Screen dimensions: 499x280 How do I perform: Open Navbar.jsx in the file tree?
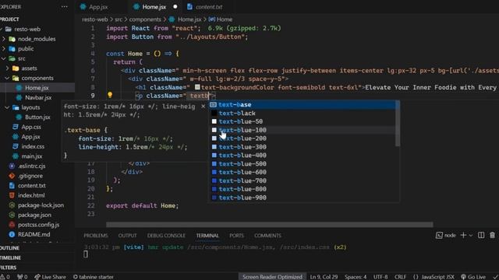coord(38,98)
